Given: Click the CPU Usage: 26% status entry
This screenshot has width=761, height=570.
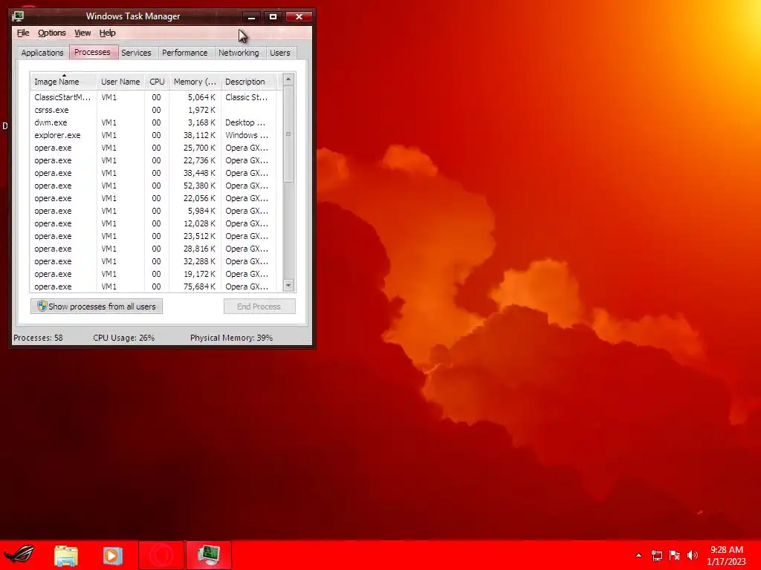Looking at the screenshot, I should point(124,338).
